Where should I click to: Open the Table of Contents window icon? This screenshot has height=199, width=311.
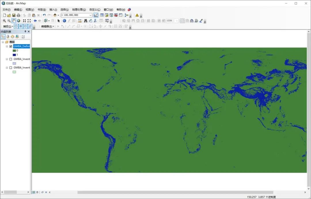pos(102,15)
